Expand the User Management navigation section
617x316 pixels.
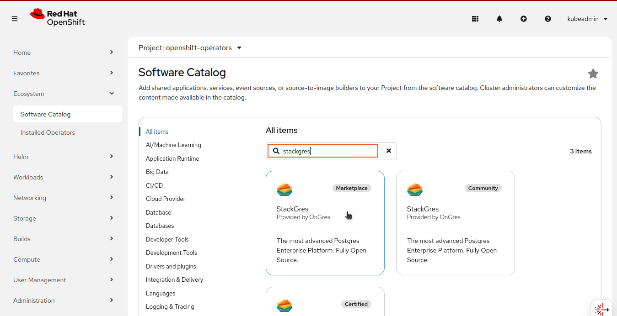(x=64, y=280)
